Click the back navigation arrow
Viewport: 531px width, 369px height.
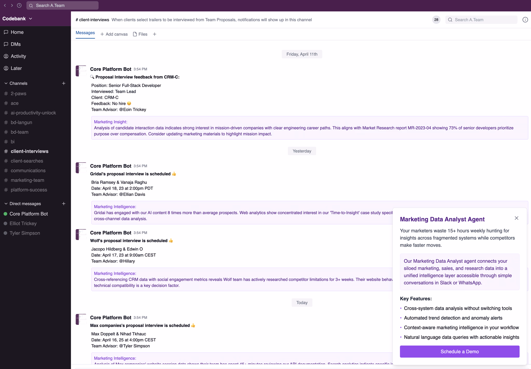[x=5, y=5]
